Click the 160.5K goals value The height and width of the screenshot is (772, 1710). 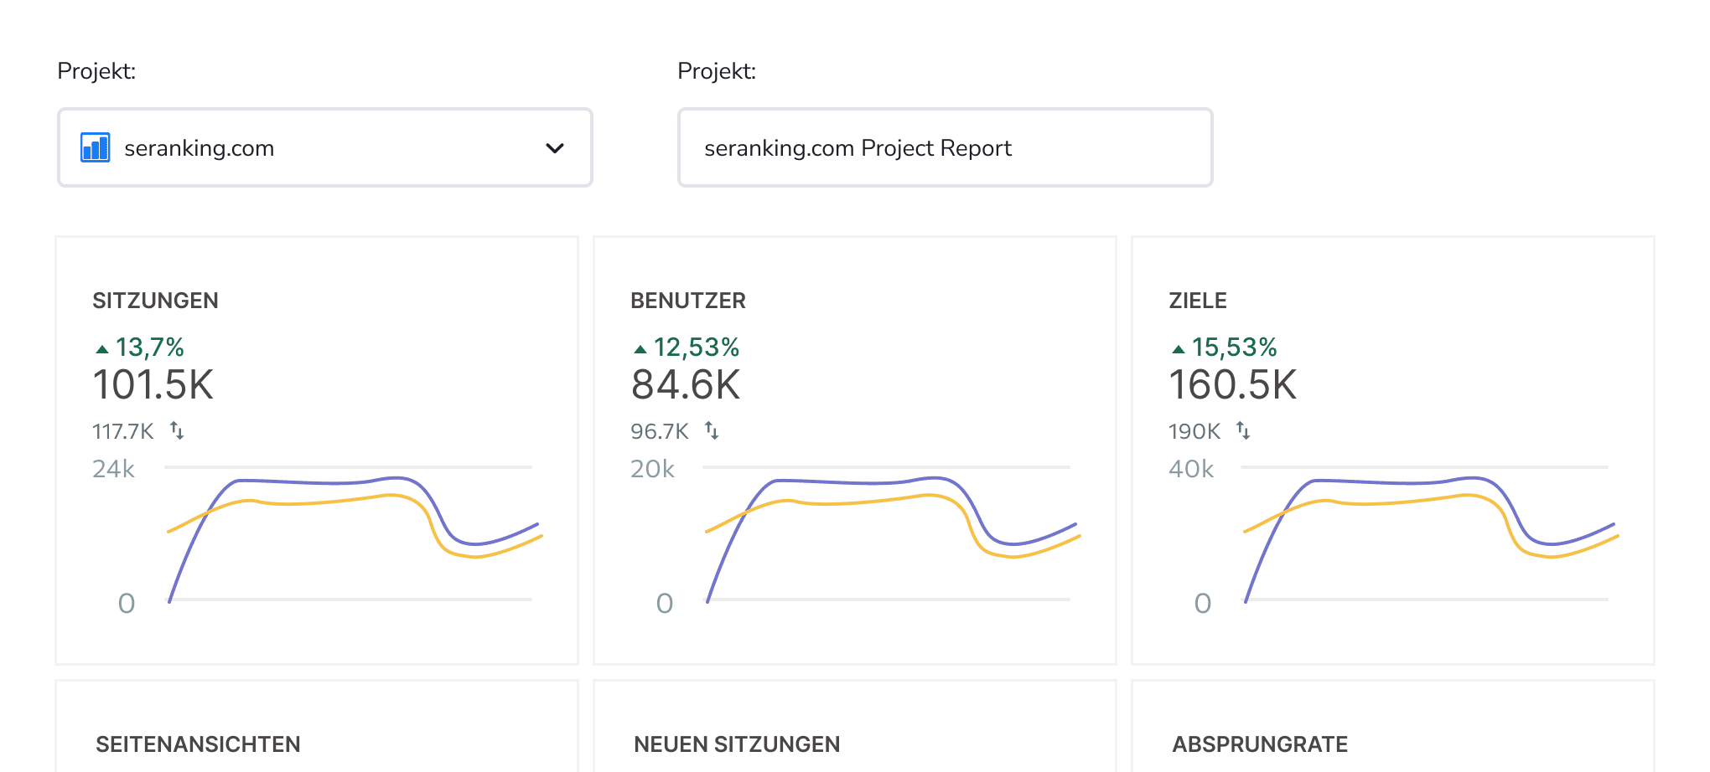(x=1233, y=385)
